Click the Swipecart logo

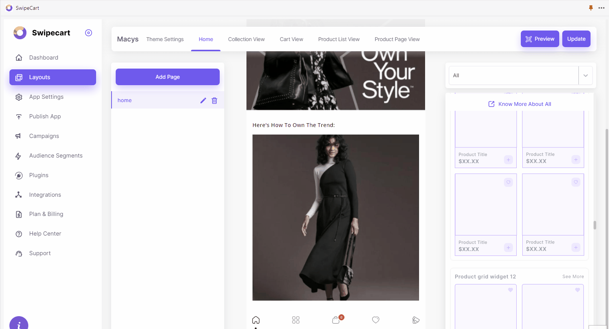[x=20, y=33]
